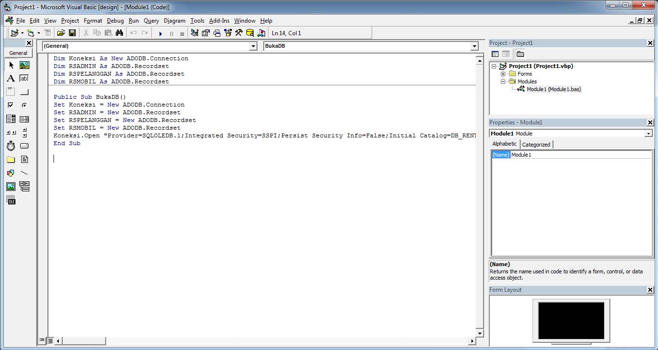The image size is (658, 350).
Task: Click the Paste toolbar icon
Action: (108, 33)
